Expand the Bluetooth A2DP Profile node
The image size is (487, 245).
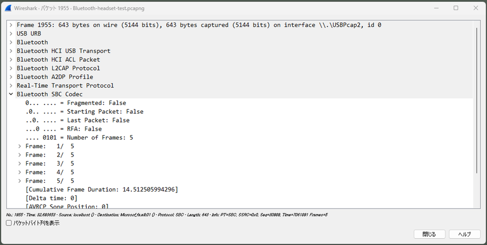[11, 77]
